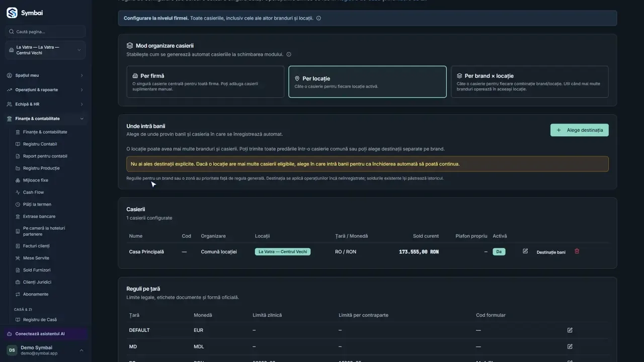
Task: Expand the Echipă & HR section
Action: point(45,104)
